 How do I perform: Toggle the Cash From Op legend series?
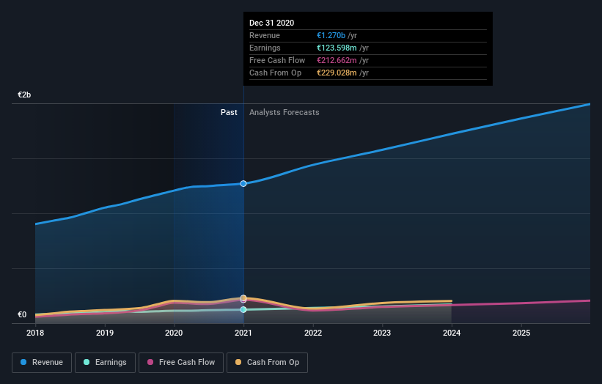(x=267, y=363)
